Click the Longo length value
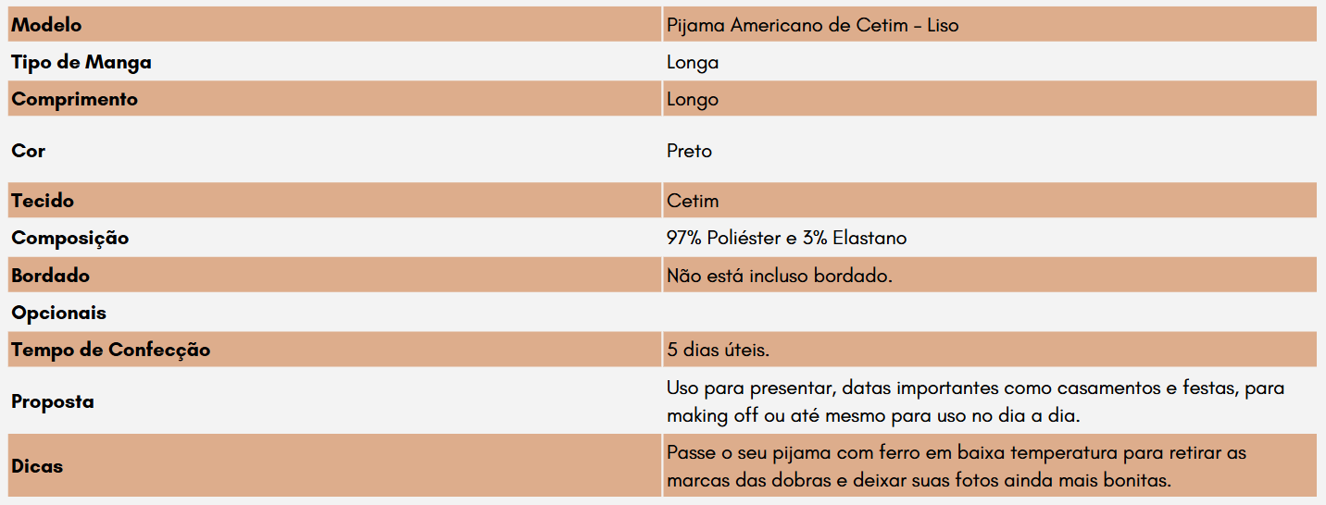The width and height of the screenshot is (1326, 505). tap(693, 100)
